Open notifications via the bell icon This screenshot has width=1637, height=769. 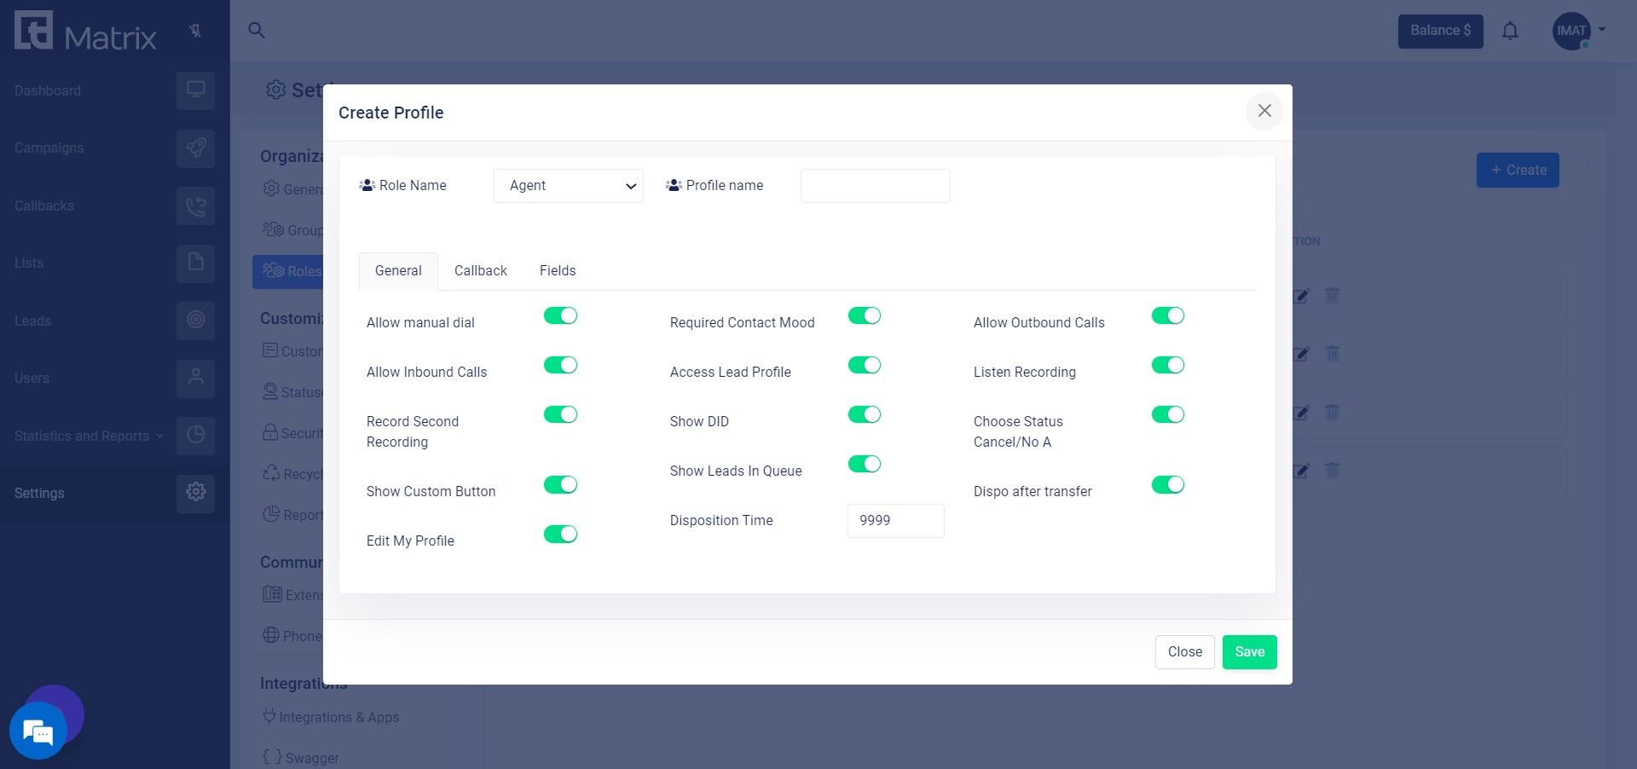(1510, 30)
